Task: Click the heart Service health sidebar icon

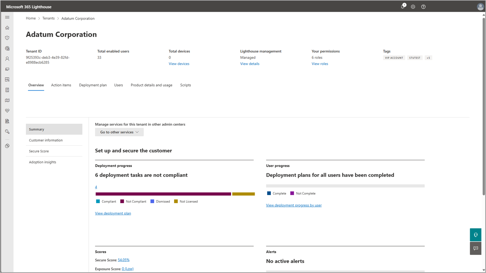Action: (x=7, y=111)
